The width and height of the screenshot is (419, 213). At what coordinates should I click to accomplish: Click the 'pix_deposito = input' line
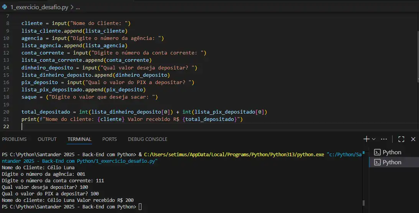[108, 82]
